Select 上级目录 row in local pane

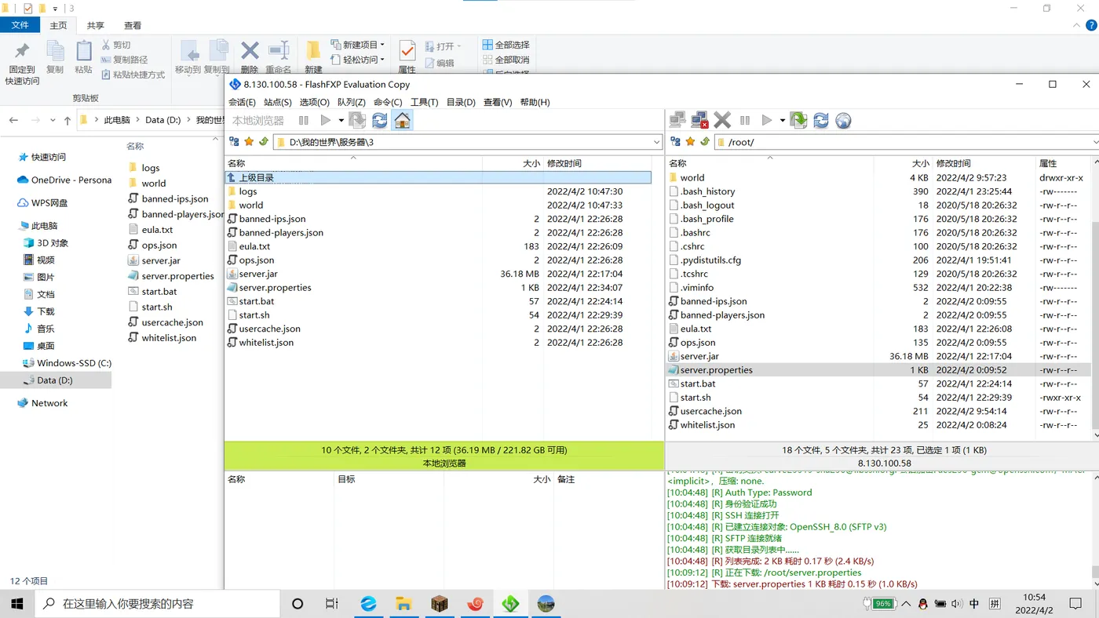[438, 178]
